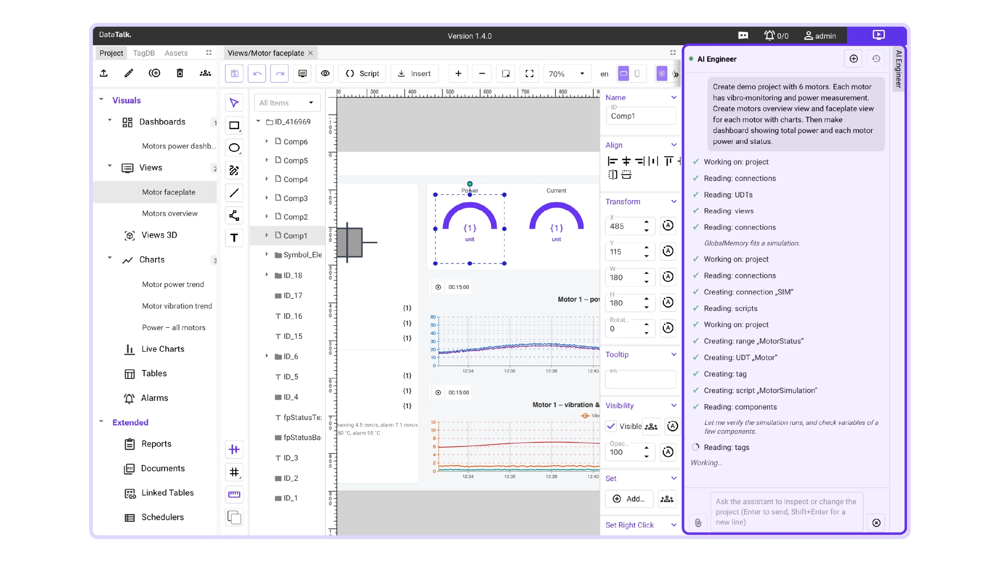Collapse the Tooltip section
Viewport: 1000px width, 562px height.
674,354
